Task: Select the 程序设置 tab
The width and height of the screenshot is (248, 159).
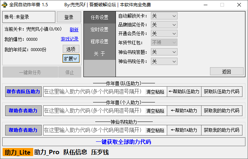Action: coord(100,41)
